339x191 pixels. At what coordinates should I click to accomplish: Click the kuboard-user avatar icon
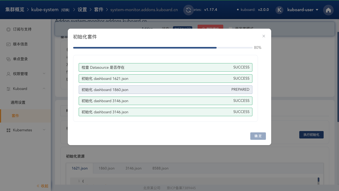coord(279,10)
